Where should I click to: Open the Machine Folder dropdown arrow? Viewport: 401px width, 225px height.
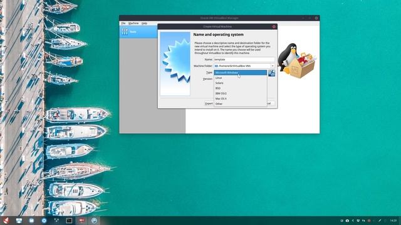pyautogui.click(x=273, y=66)
